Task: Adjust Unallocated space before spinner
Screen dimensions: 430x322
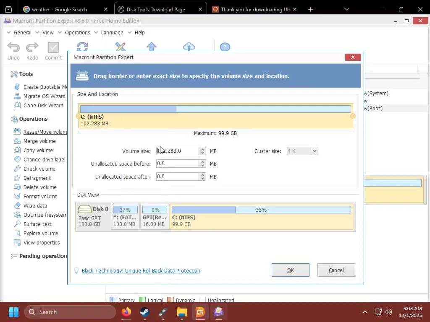Action: (x=203, y=164)
